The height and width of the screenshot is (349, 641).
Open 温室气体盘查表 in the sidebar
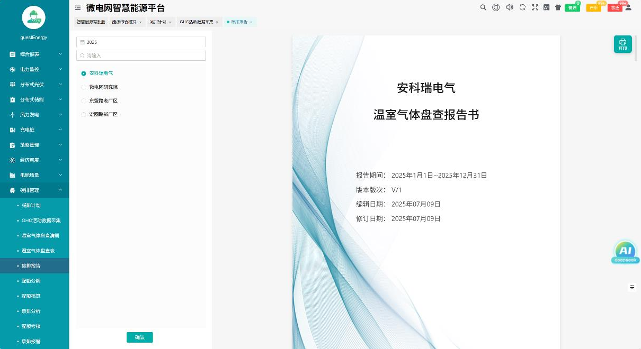coord(38,251)
